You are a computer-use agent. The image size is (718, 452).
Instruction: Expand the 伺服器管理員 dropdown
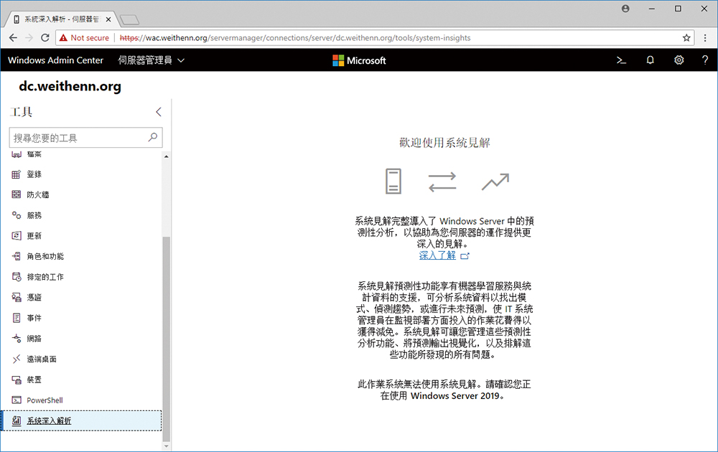[x=151, y=60]
